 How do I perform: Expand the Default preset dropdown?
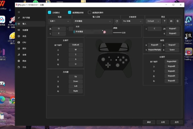(x=153, y=21)
